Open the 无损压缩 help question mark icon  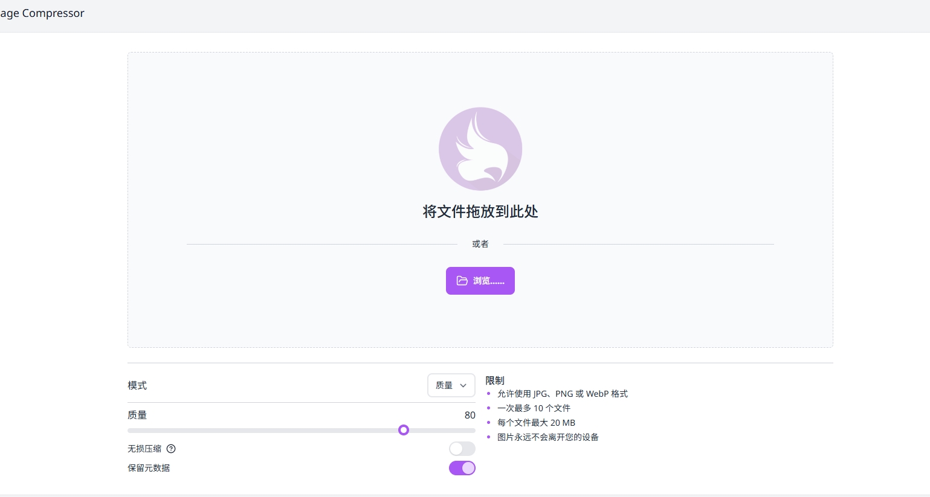coord(171,449)
